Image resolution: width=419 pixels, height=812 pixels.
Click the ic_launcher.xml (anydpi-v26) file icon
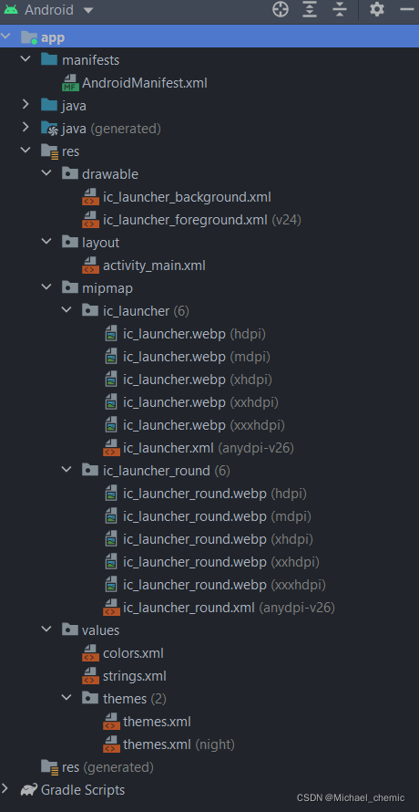pos(111,448)
